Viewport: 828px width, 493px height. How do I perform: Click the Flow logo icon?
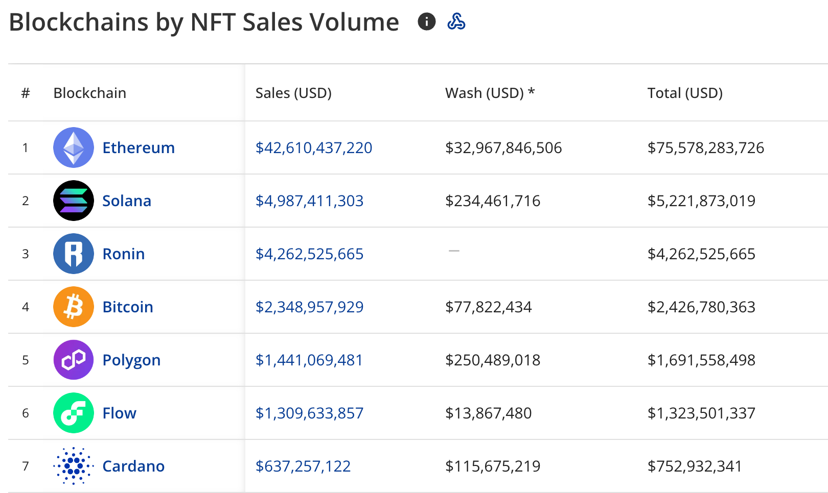click(74, 413)
